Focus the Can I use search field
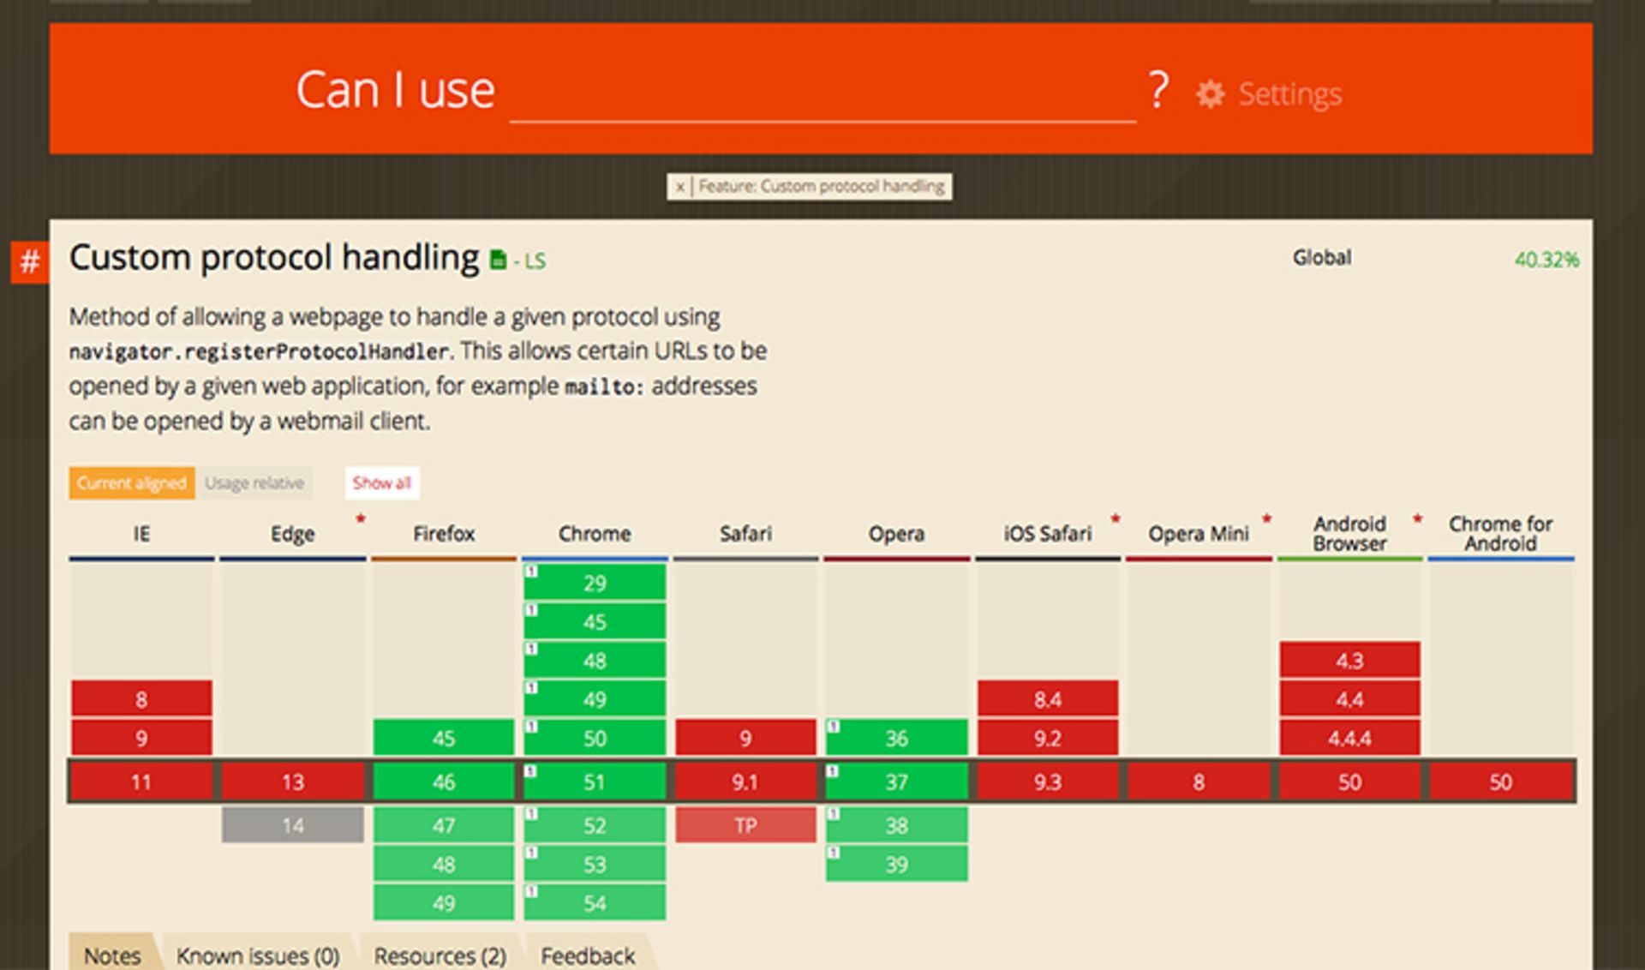Screen dimensions: 1645x970 pyautogui.click(x=822, y=93)
